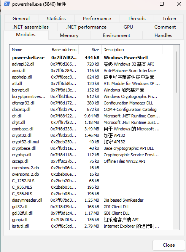Screen dimensions: 186x252
Task: Click the 3.49 MB size value
Action: click(x=92, y=129)
